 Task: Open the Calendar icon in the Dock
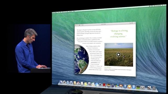pos(78,83)
